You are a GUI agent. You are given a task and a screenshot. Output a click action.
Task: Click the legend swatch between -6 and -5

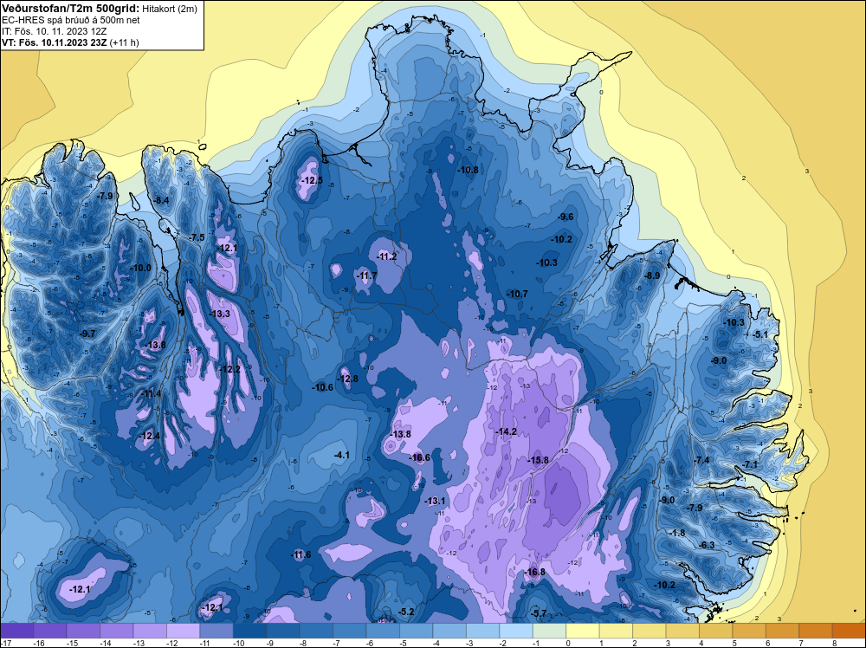click(x=383, y=630)
